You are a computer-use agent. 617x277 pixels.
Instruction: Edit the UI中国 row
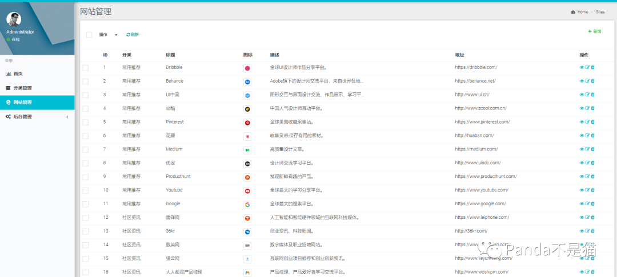(x=587, y=95)
